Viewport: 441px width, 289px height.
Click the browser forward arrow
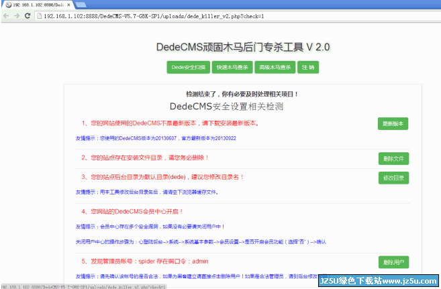point(17,15)
